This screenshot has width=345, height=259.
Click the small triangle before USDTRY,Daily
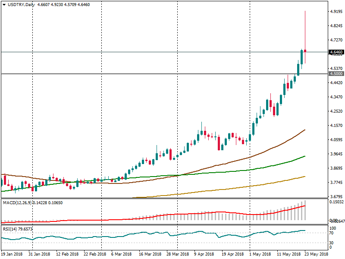pyautogui.click(x=3, y=5)
